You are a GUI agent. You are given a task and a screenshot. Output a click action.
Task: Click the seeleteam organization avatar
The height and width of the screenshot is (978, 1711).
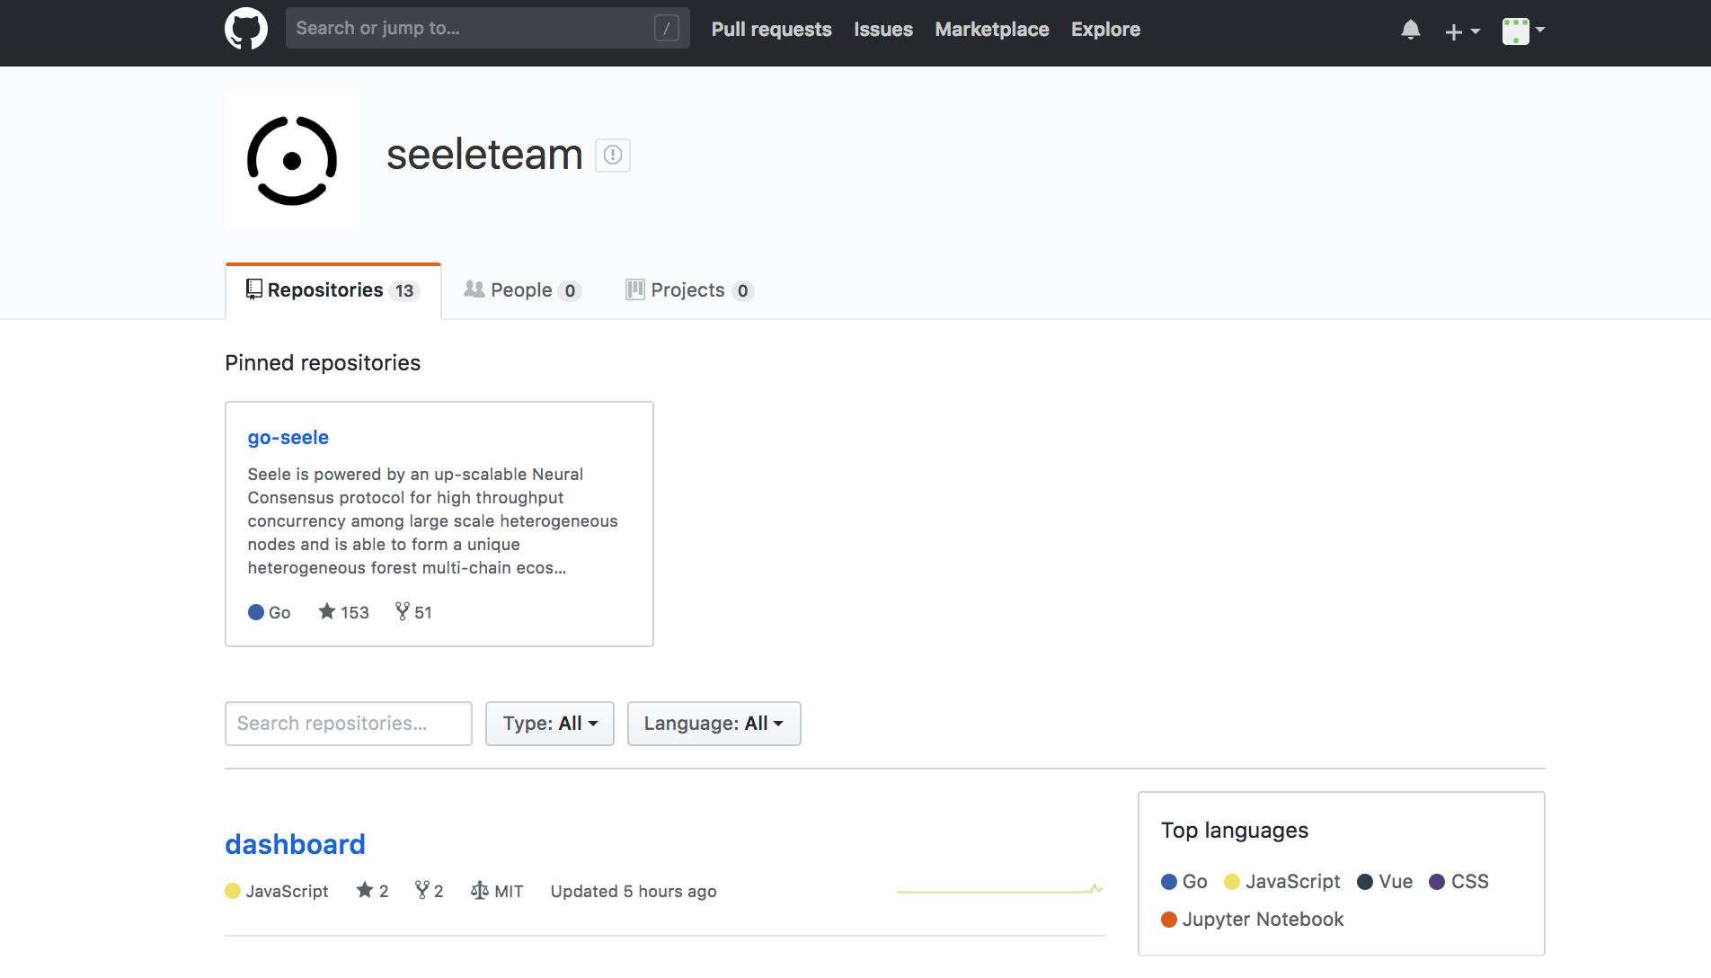(292, 161)
